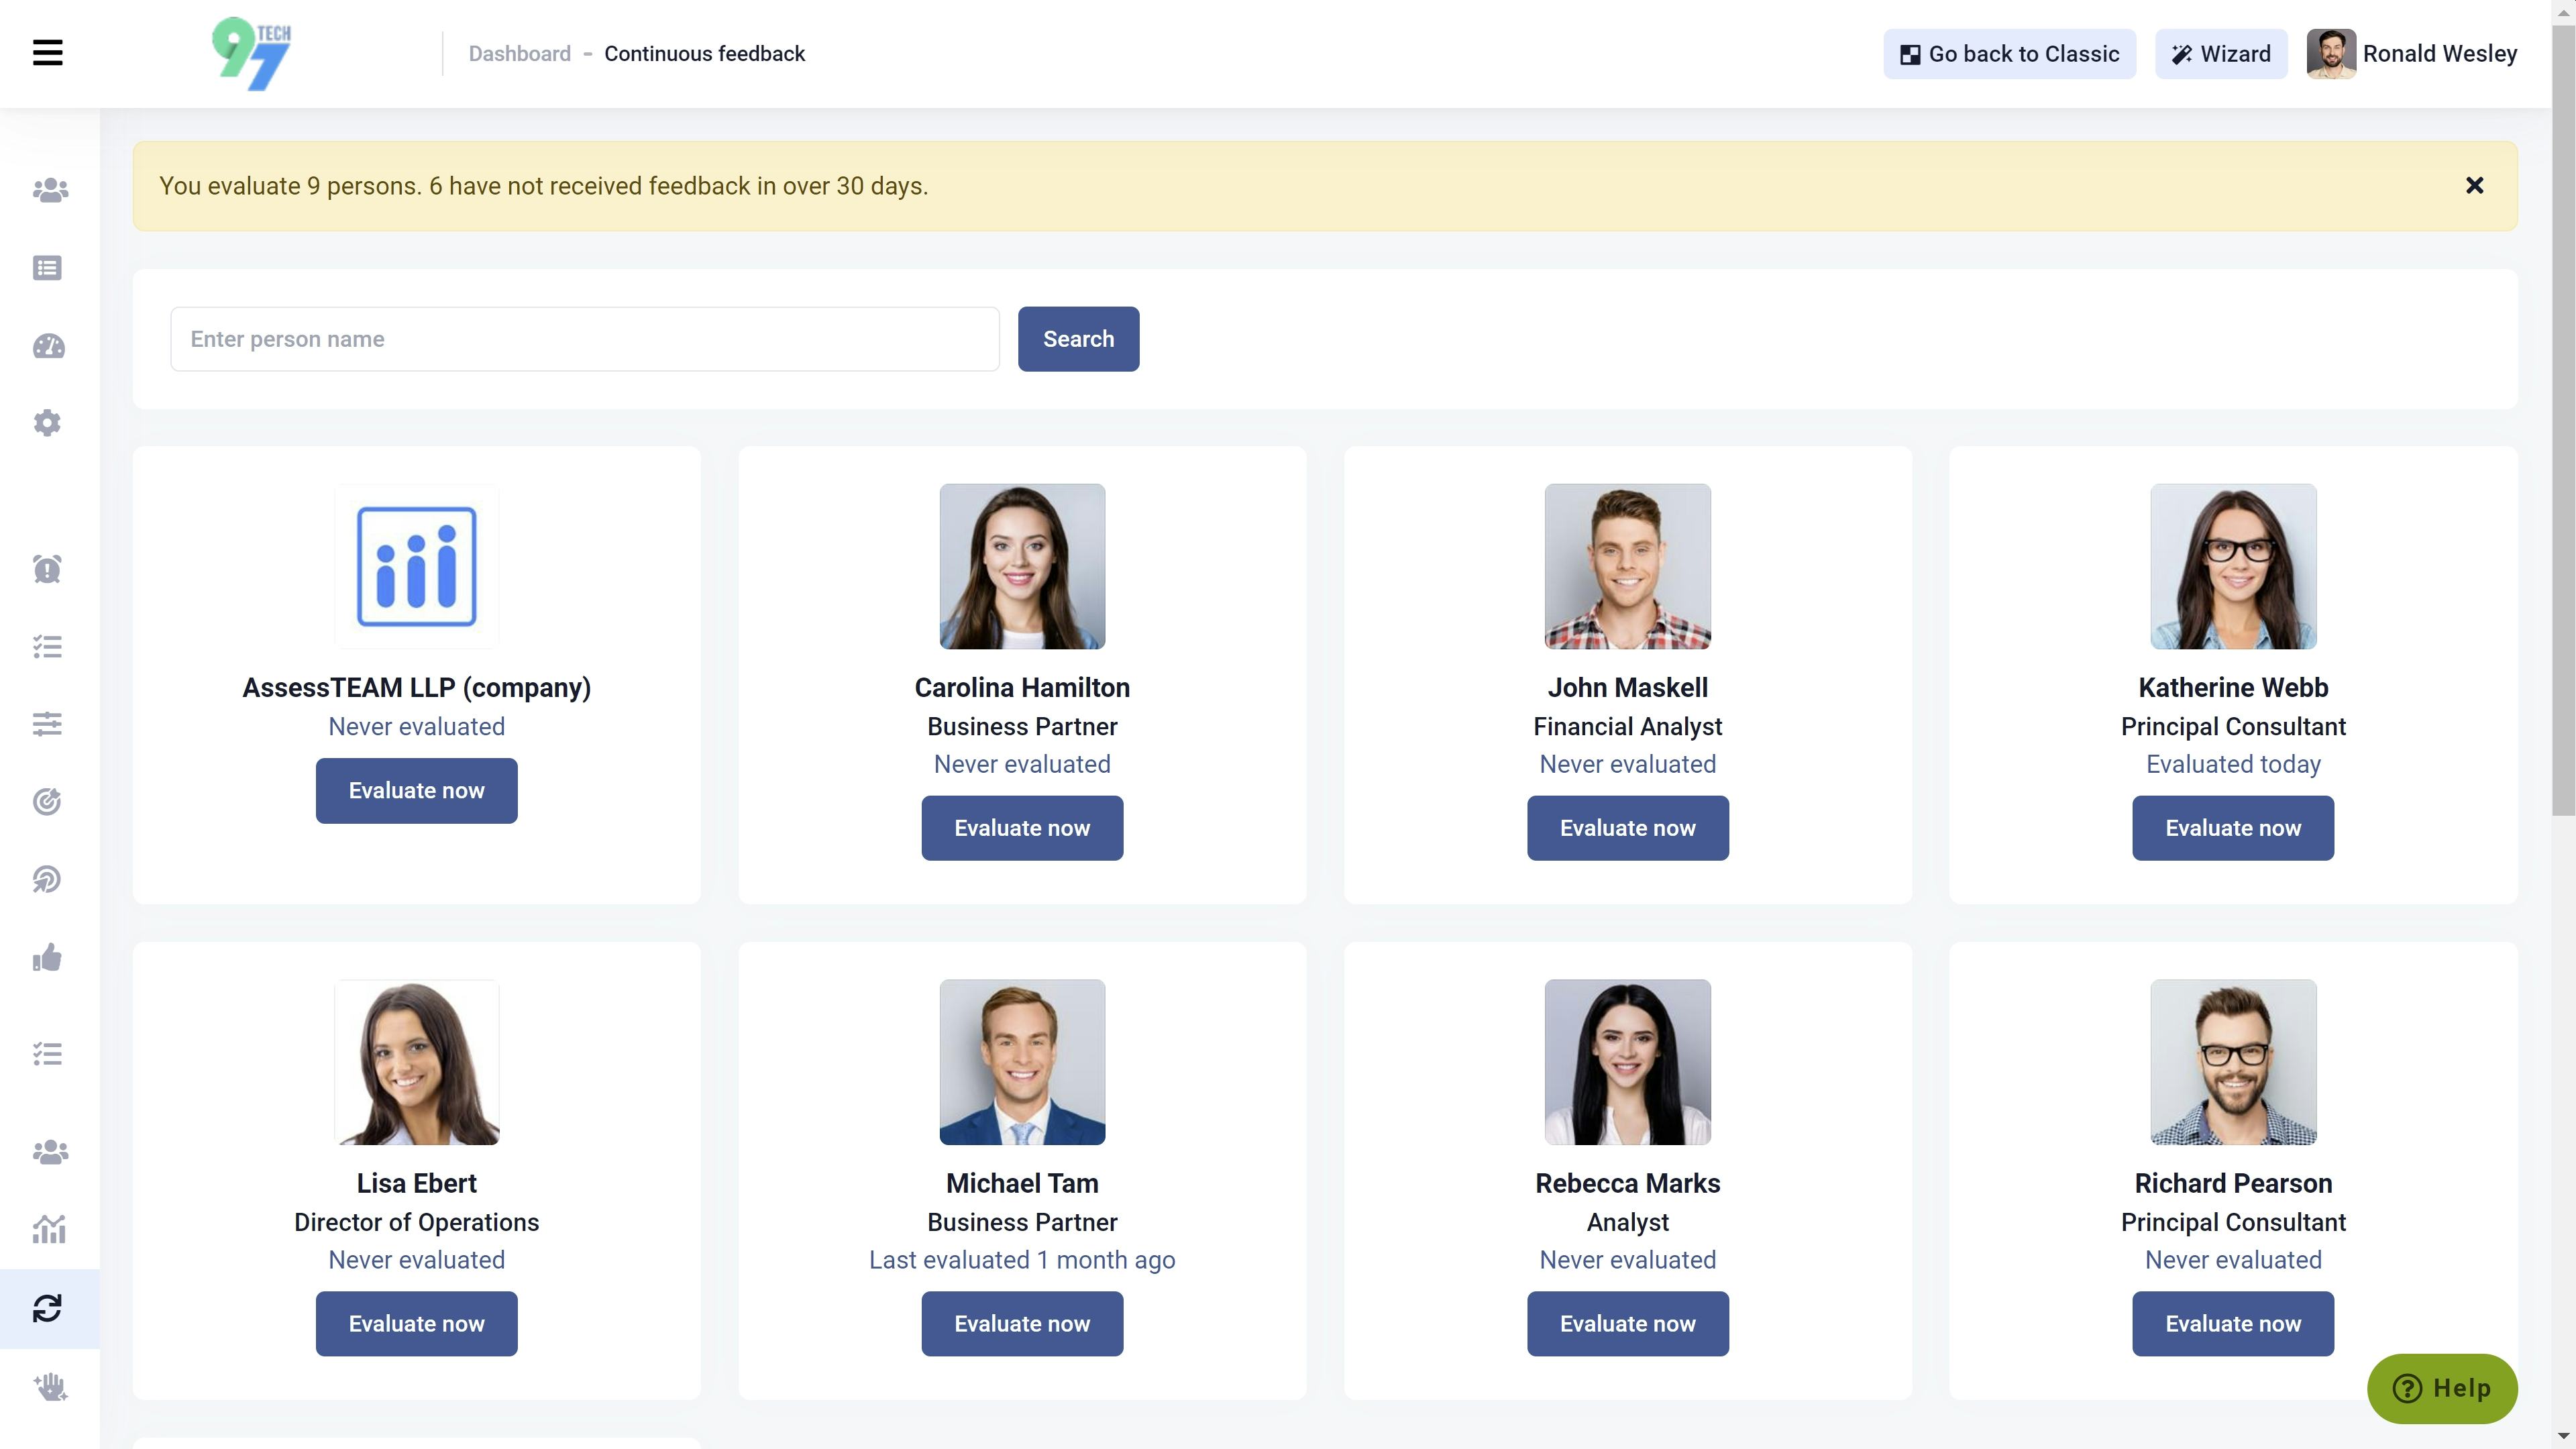Image resolution: width=2576 pixels, height=1449 pixels.
Task: Evaluate Katherine Webb now
Action: pyautogui.click(x=2232, y=828)
